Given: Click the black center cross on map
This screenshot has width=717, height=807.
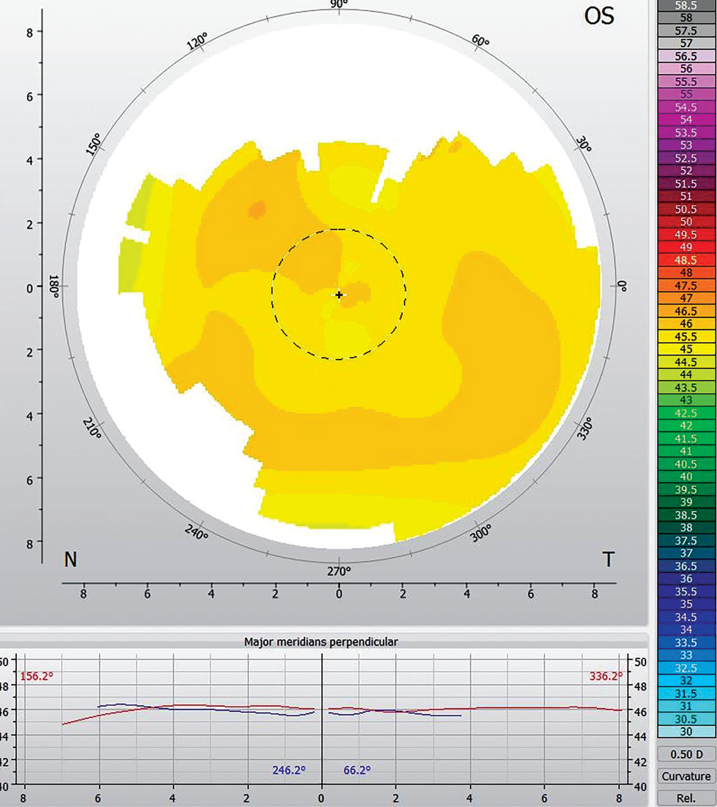Looking at the screenshot, I should pos(339,295).
